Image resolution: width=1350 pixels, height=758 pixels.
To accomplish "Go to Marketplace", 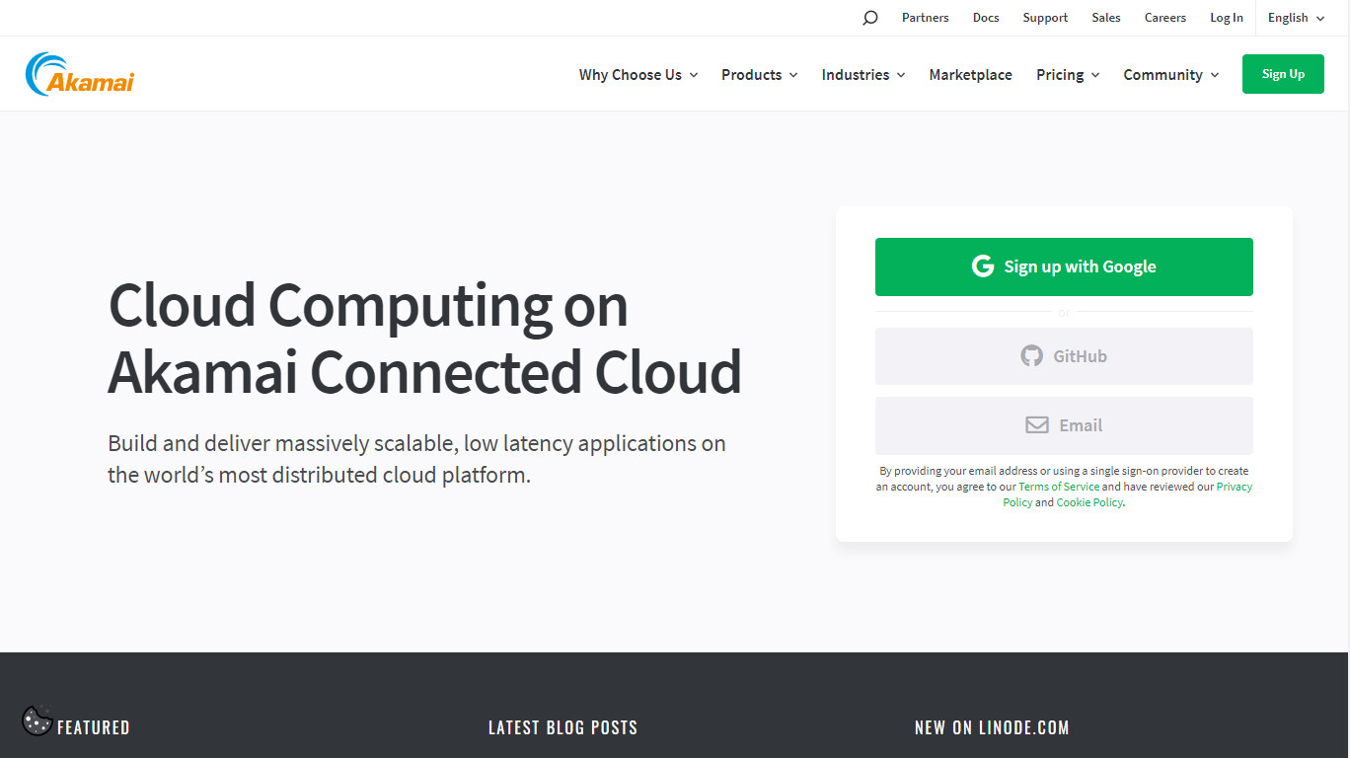I will pos(970,75).
